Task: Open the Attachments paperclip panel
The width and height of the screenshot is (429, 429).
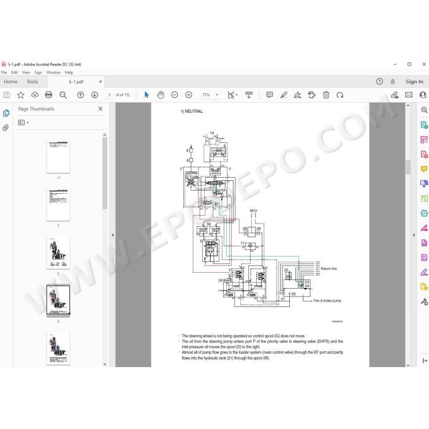Action: click(6, 127)
